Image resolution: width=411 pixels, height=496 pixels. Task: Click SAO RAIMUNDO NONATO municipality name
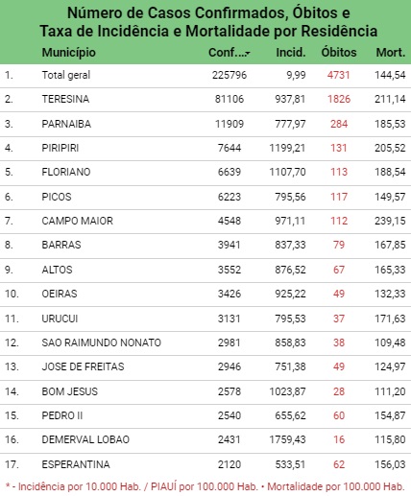click(x=101, y=342)
